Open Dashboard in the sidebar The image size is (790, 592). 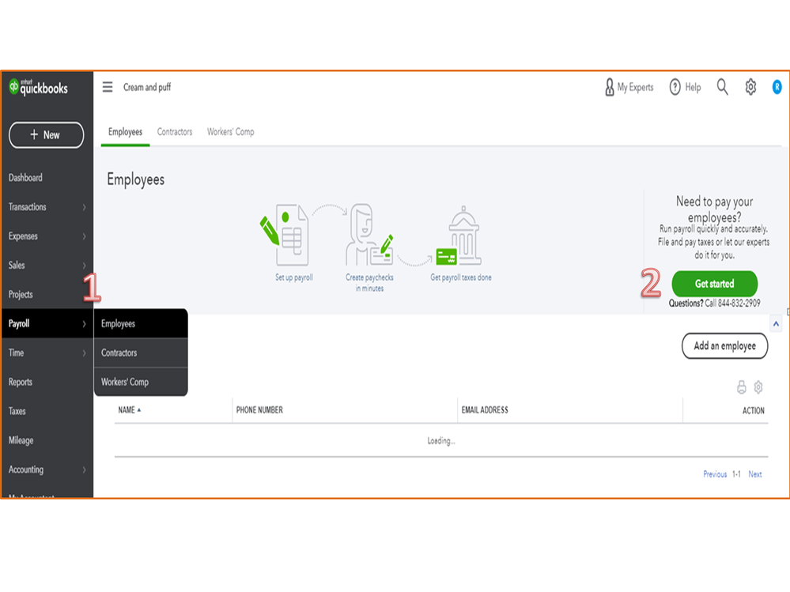point(25,178)
